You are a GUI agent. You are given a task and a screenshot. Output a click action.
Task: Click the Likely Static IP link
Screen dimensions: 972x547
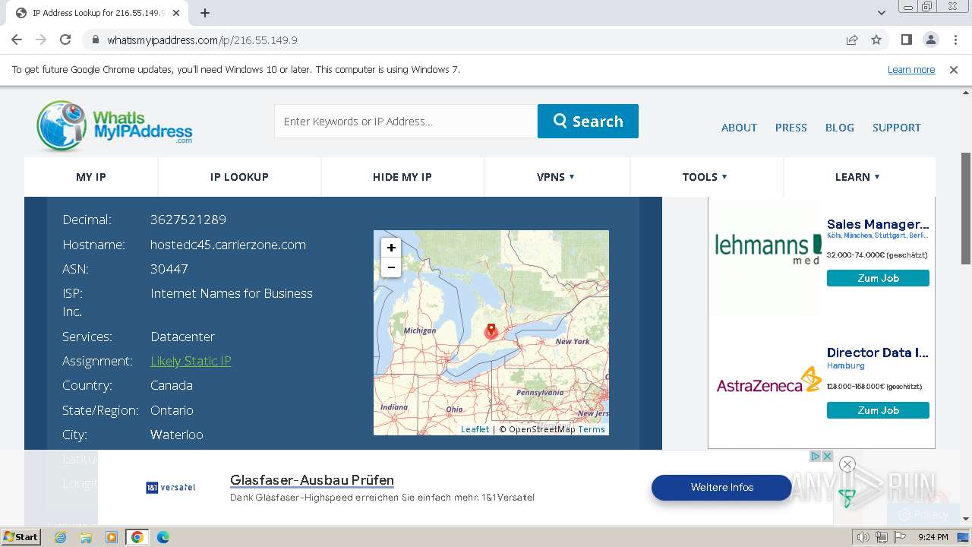pos(191,361)
